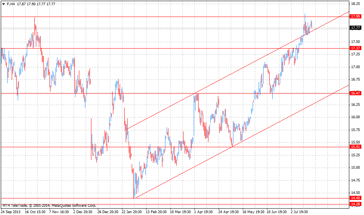The image size is (364, 215).
Task: Click the chart menu triangle beside F,H4
Action: (x=3, y=4)
